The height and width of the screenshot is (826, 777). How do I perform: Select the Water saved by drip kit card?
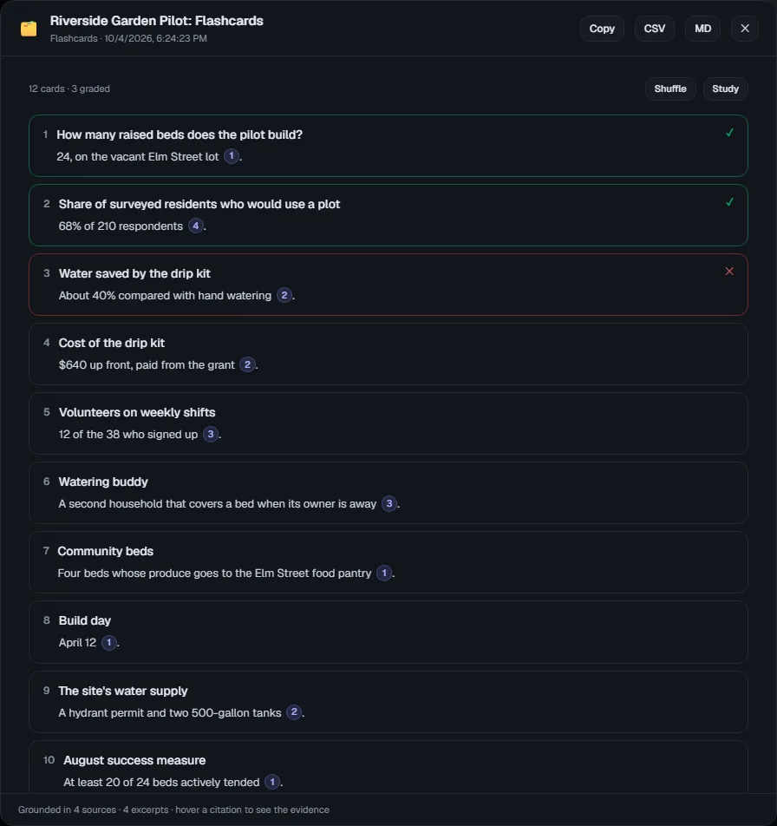click(x=388, y=285)
